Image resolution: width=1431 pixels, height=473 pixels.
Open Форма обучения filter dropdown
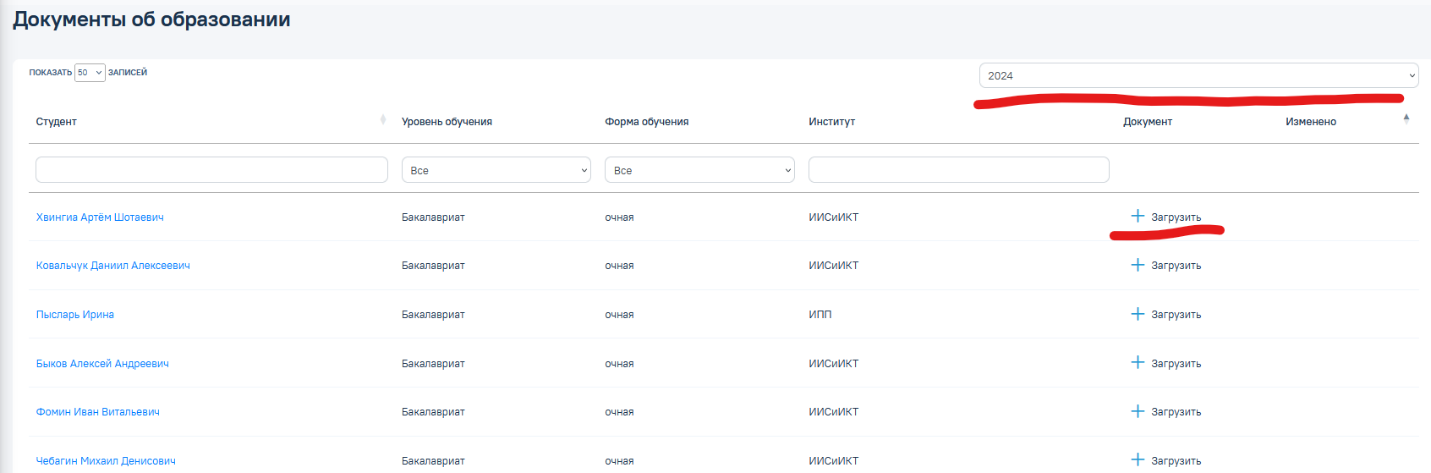point(699,170)
